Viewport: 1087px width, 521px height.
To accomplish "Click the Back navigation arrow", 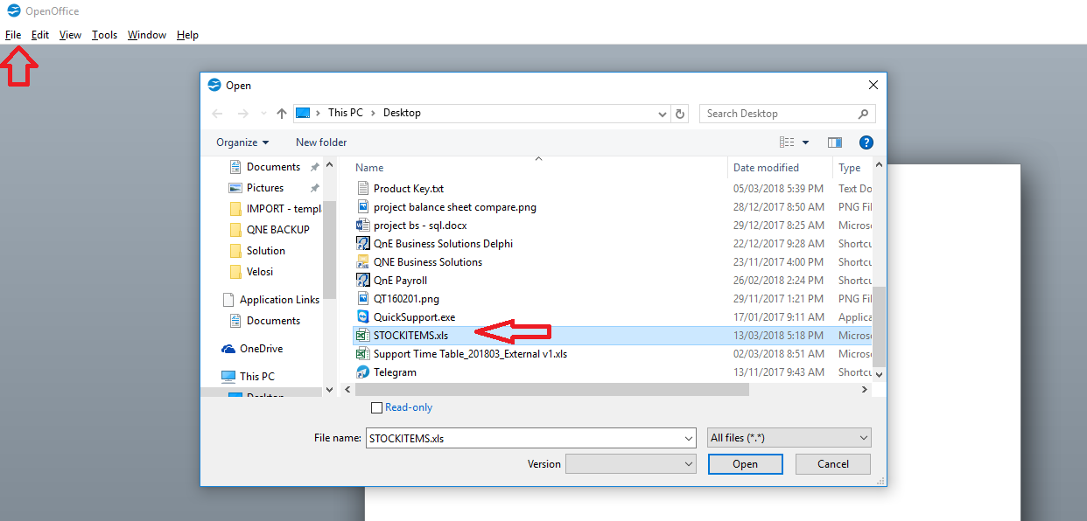I will [218, 113].
